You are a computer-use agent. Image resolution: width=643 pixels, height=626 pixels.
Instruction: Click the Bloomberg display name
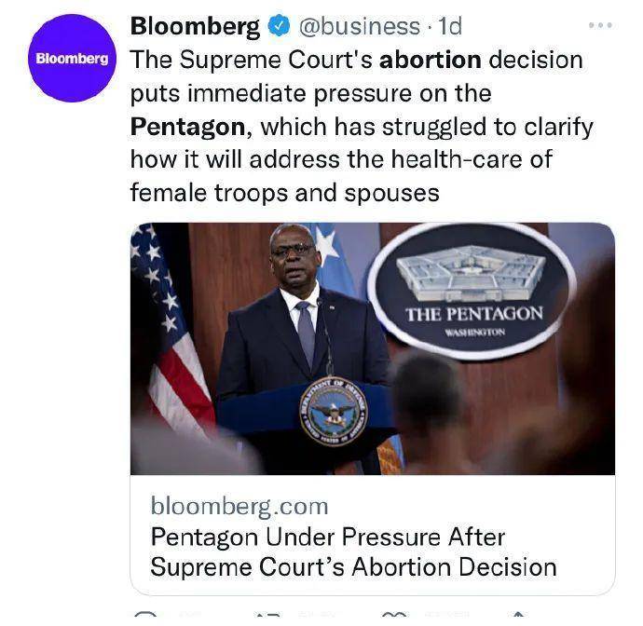pos(196,26)
